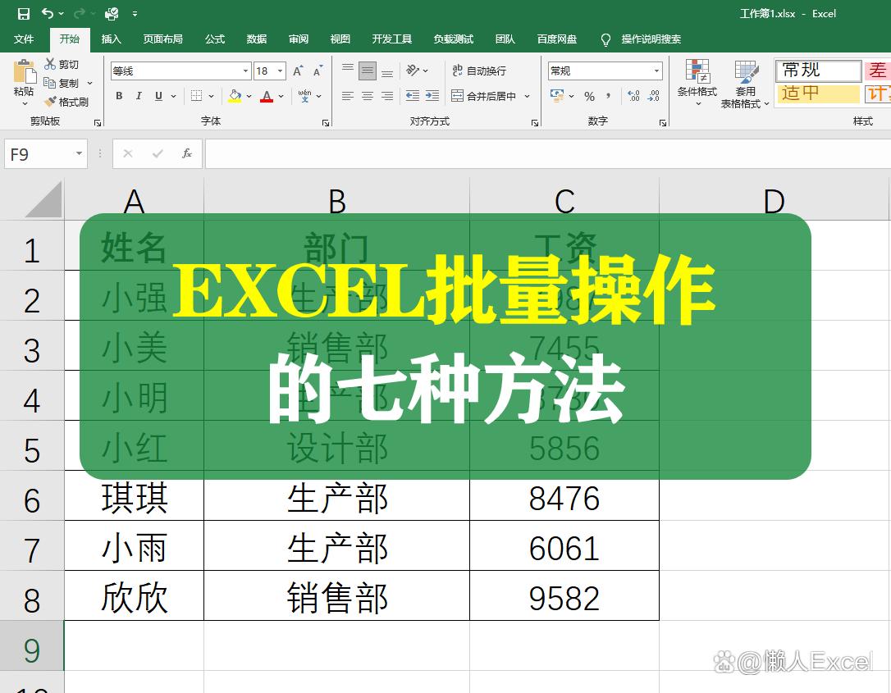Click the Copy icon
The image size is (891, 693).
tap(50, 83)
